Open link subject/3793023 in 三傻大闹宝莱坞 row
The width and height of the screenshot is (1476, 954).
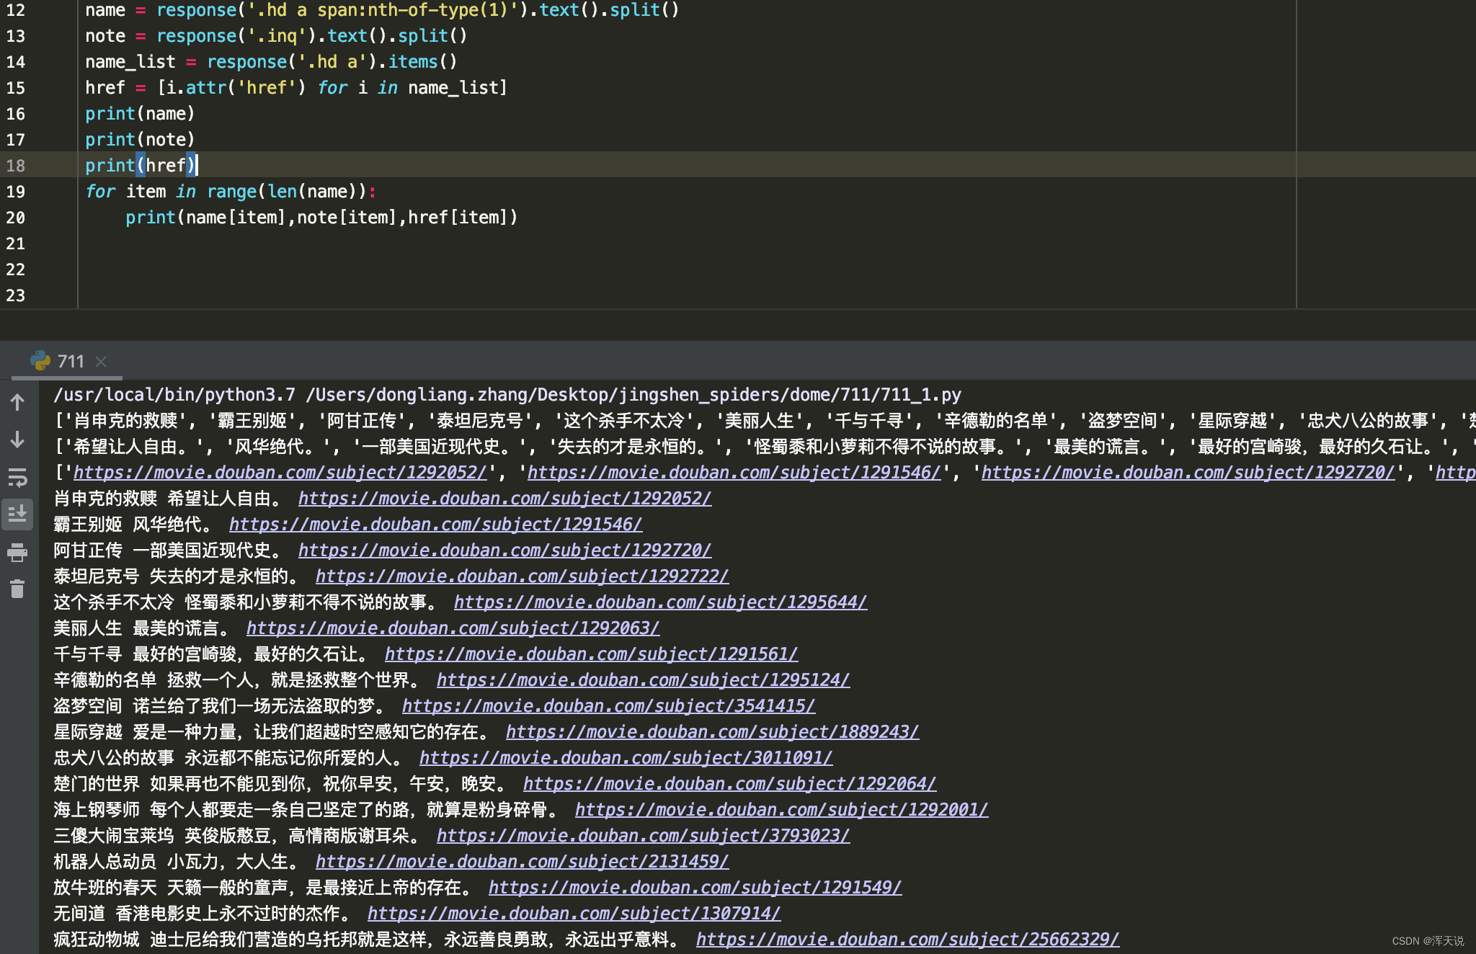643,836
